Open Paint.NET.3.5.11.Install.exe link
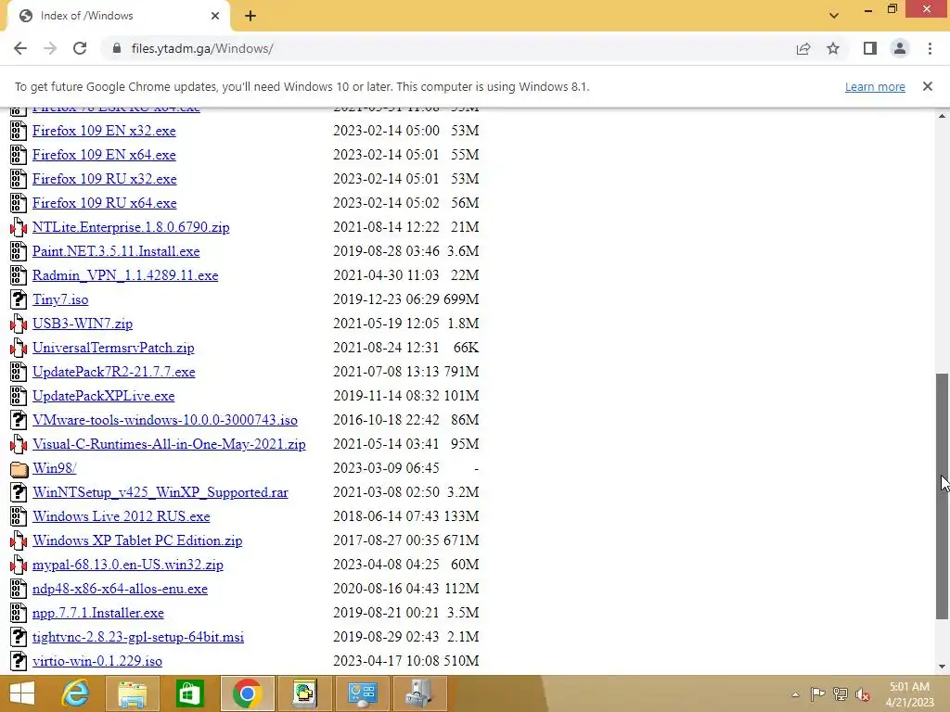This screenshot has height=712, width=950. 116,251
